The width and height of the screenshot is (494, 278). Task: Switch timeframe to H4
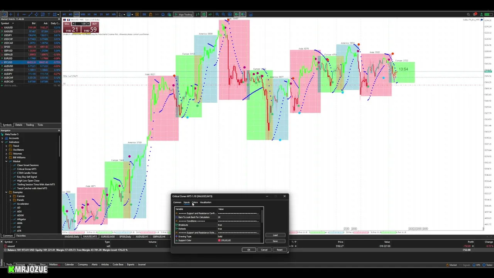(x=95, y=14)
